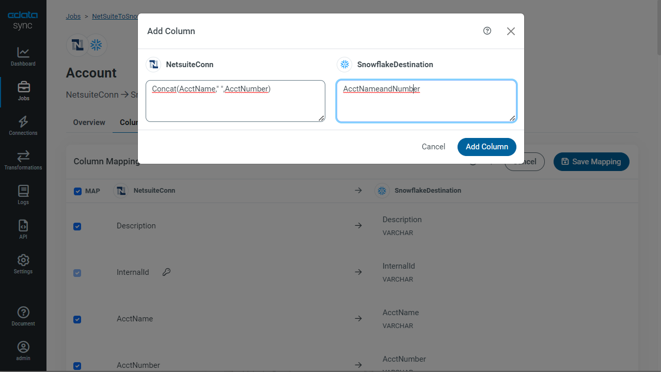
Task: Open the Logs section
Action: [x=23, y=195]
